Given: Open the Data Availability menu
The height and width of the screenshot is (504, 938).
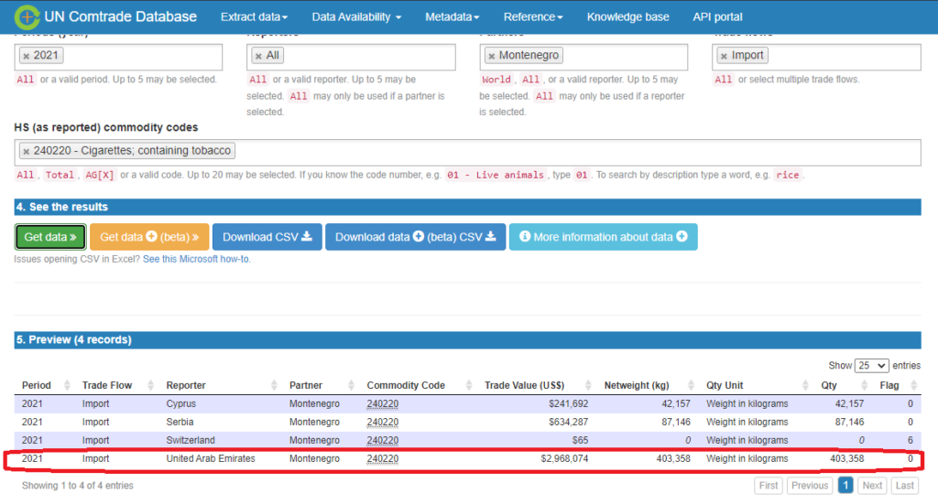Looking at the screenshot, I should pos(356,16).
